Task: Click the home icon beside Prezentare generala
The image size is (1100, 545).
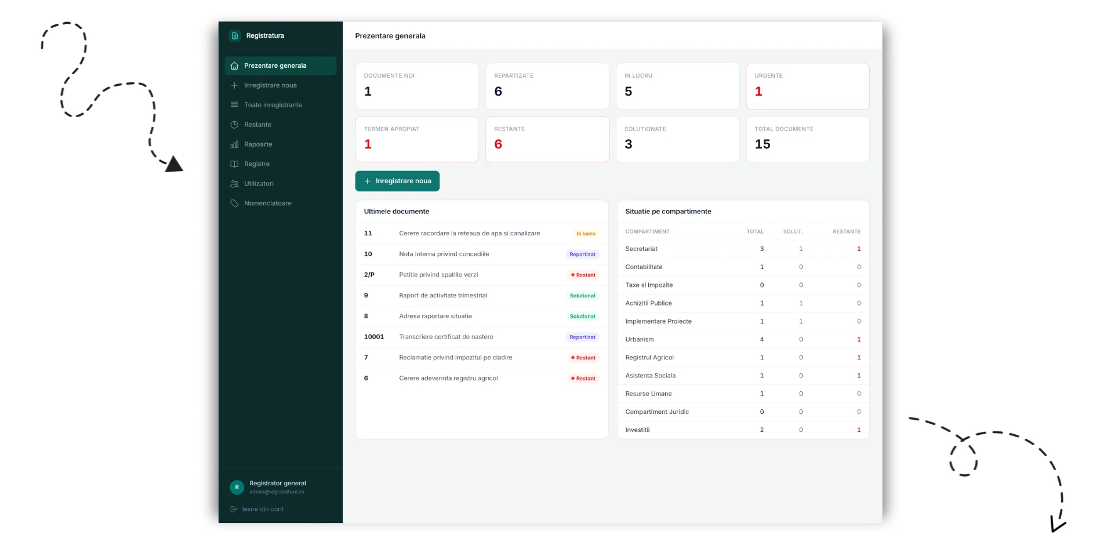Action: coord(234,66)
